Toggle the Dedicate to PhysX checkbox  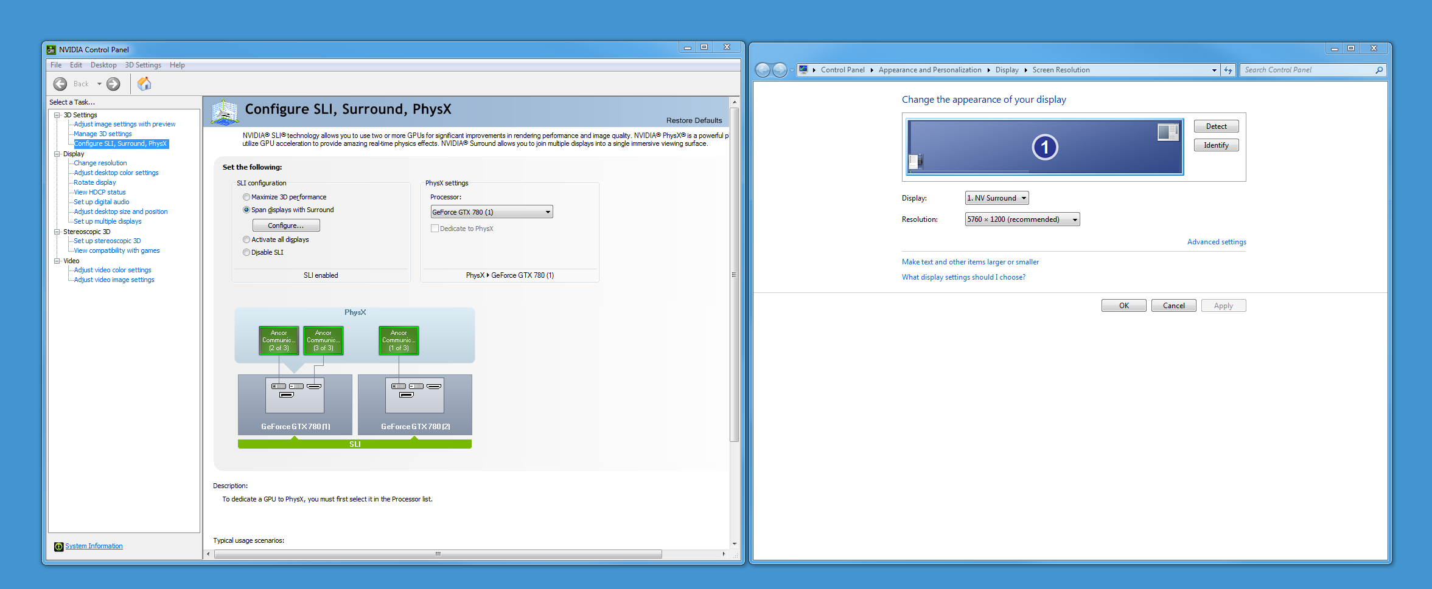435,229
